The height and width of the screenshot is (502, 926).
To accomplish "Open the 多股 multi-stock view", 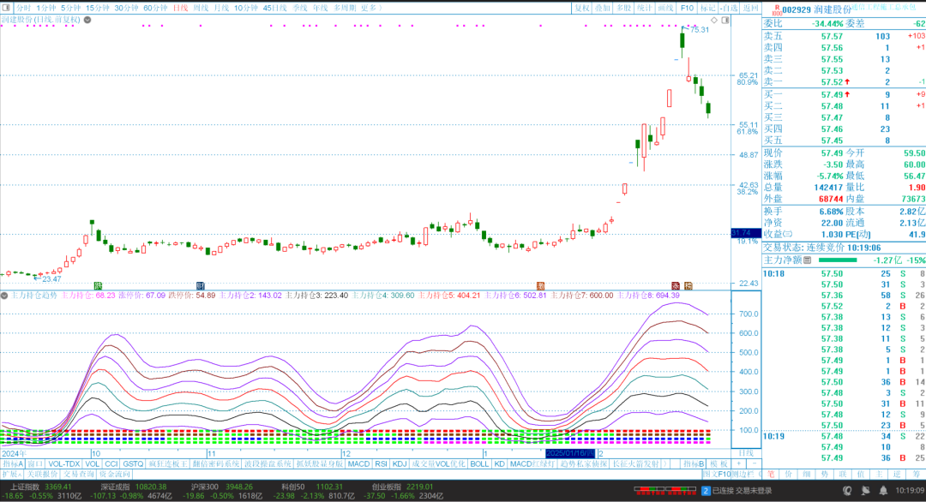I will [623, 9].
